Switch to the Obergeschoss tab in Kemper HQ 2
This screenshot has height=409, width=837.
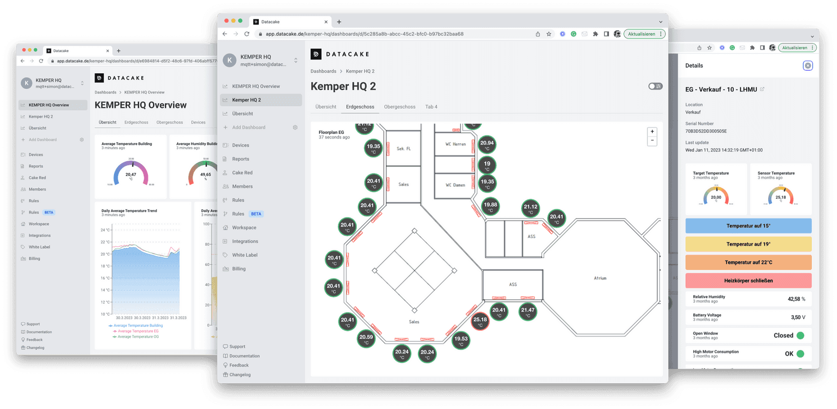click(x=400, y=107)
